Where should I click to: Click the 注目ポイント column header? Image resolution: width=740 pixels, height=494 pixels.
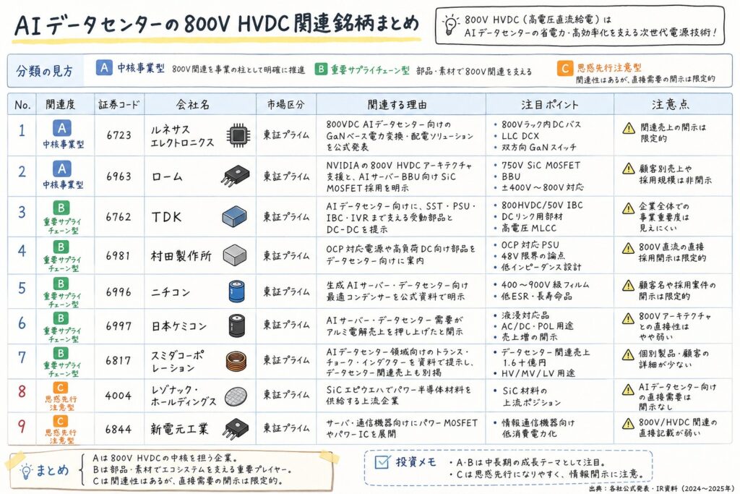[549, 104]
